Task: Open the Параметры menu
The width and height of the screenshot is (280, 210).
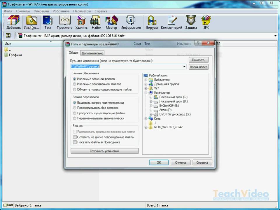Action: [82, 11]
